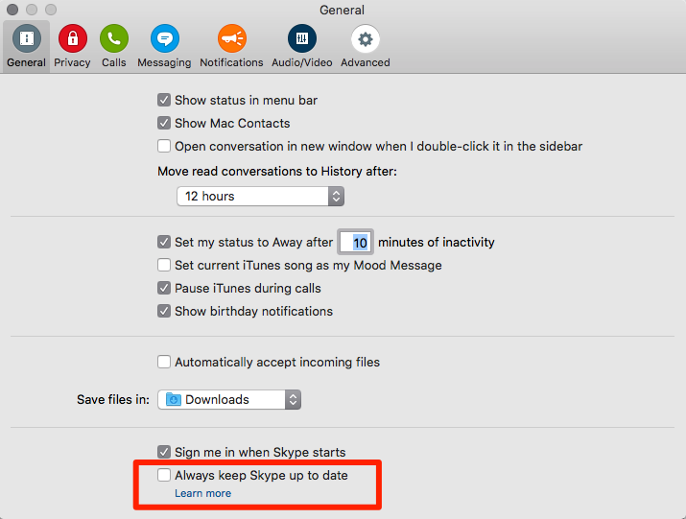
Task: Open the orange Notifications megaphone icon
Action: (x=232, y=38)
